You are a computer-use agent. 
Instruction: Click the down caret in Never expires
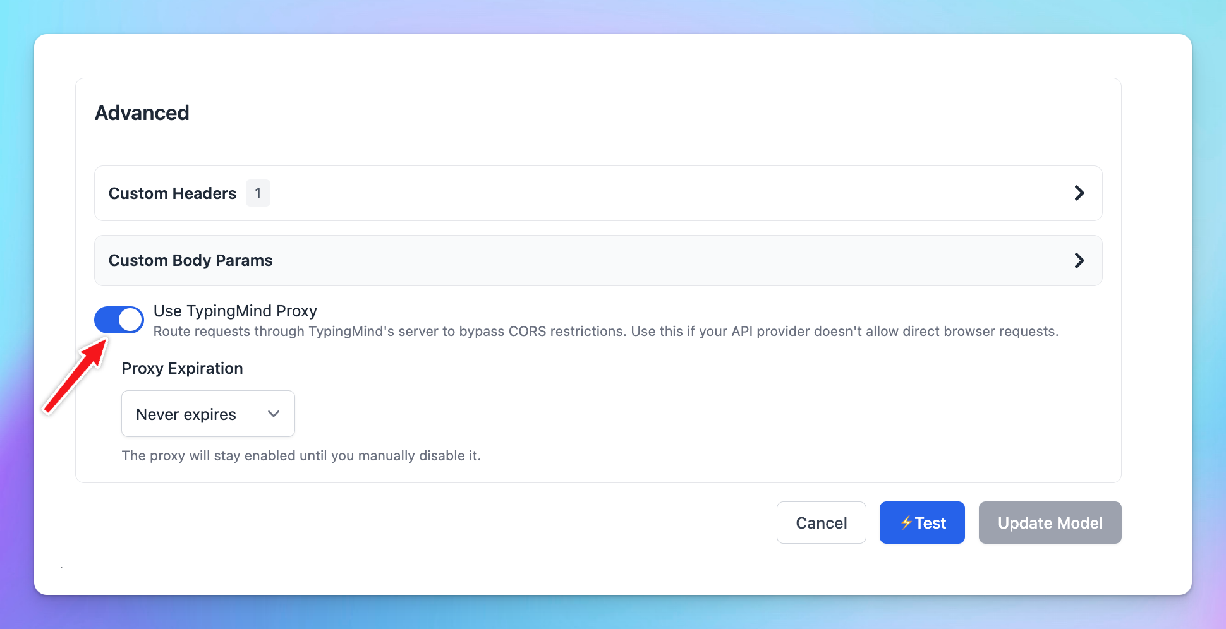coord(274,414)
